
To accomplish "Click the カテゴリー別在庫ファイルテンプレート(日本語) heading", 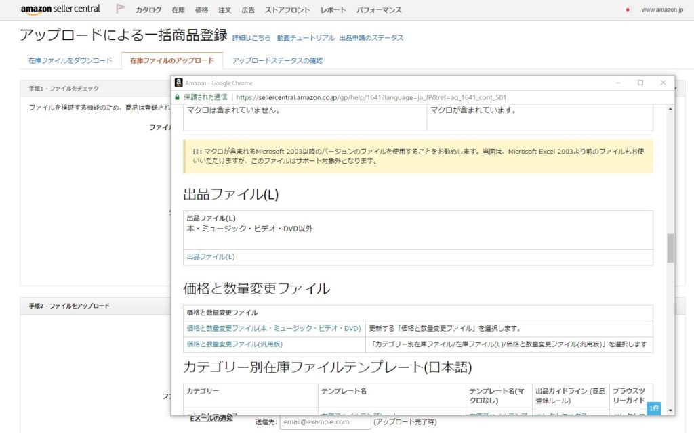I will [327, 367].
